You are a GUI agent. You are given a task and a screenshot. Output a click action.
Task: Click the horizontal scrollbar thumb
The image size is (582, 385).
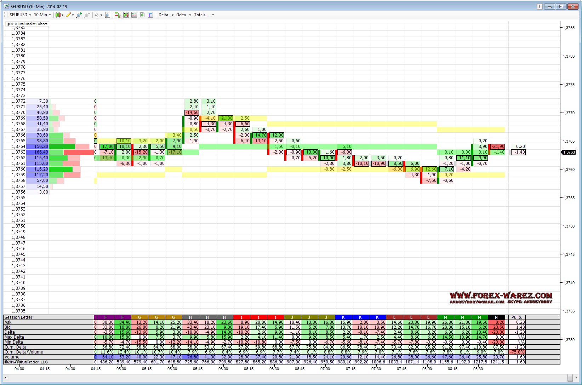(x=570, y=378)
